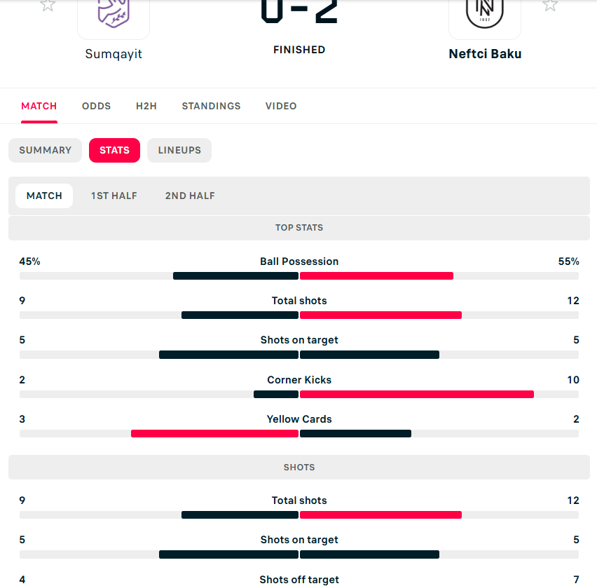This screenshot has width=597, height=586.
Task: Select the 1ST HALF stats filter
Action: pyautogui.click(x=114, y=196)
